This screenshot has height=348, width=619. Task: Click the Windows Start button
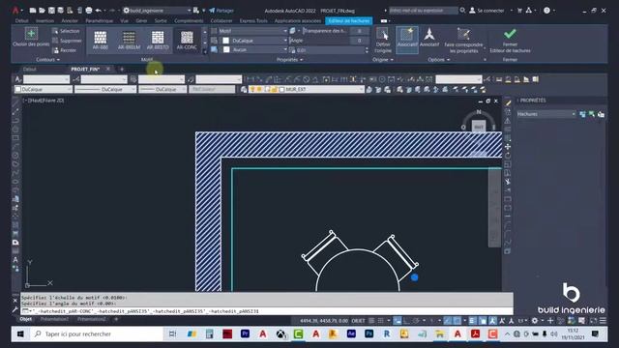pyautogui.click(x=20, y=334)
